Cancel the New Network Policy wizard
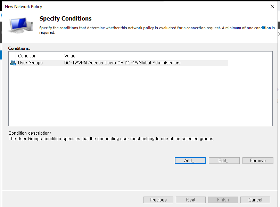The width and height of the screenshot is (280, 207). point(255,200)
